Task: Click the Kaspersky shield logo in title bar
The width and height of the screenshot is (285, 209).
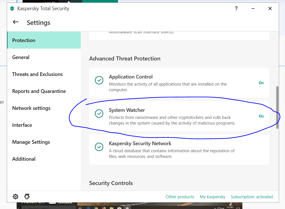Action: (12, 8)
